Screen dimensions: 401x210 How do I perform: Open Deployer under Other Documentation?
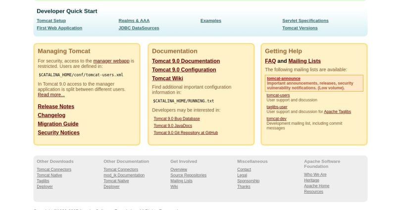pyautogui.click(x=111, y=186)
